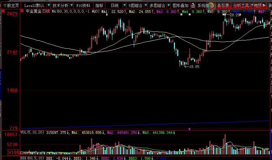Click the X100 volume scale box
Viewport: 272px width, 160px height.
pos(13,153)
